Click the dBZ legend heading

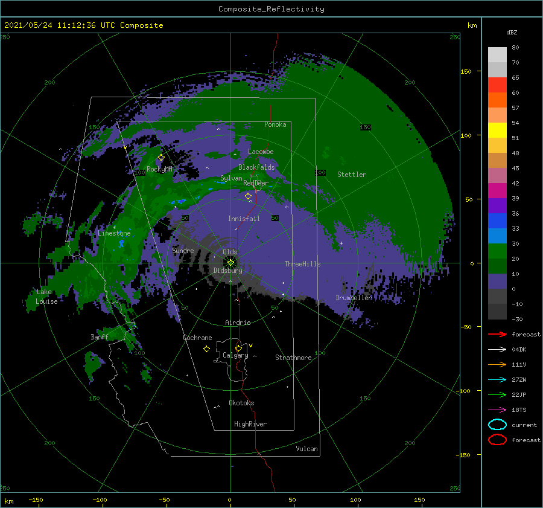coord(512,32)
